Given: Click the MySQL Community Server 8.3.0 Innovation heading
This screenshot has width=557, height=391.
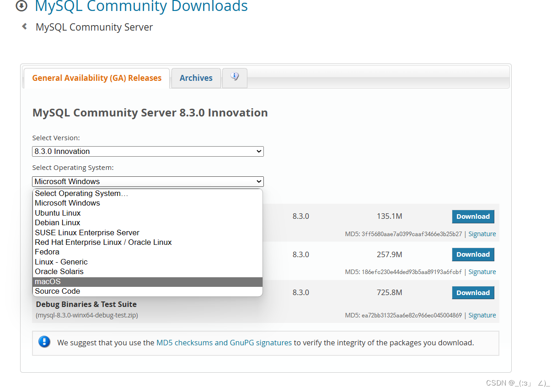Looking at the screenshot, I should point(150,113).
